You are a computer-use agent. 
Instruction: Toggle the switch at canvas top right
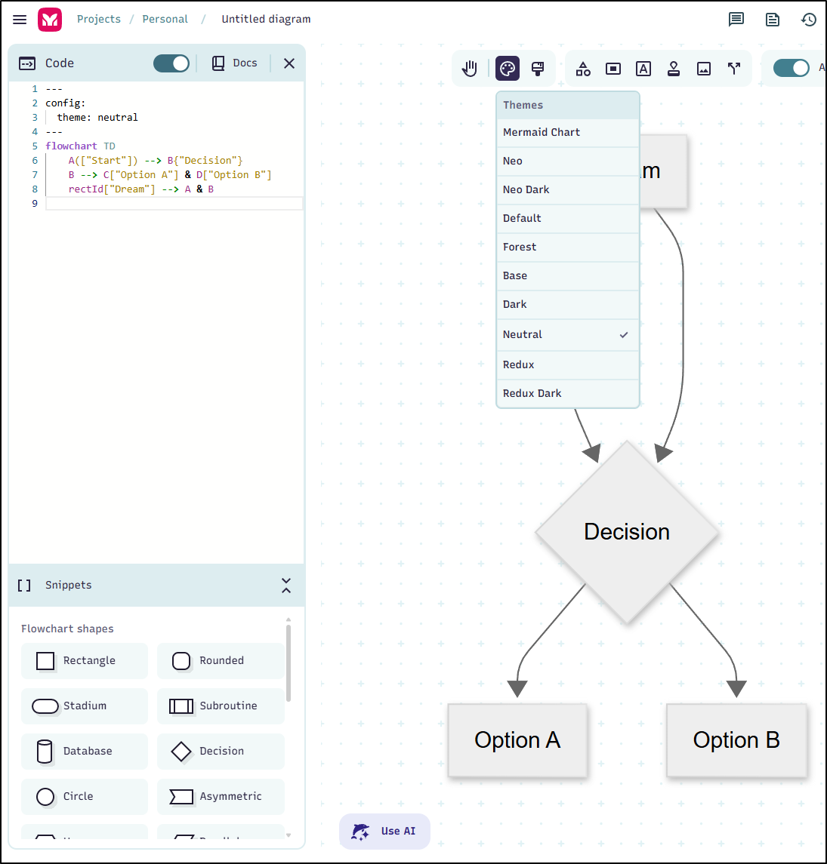(x=792, y=68)
